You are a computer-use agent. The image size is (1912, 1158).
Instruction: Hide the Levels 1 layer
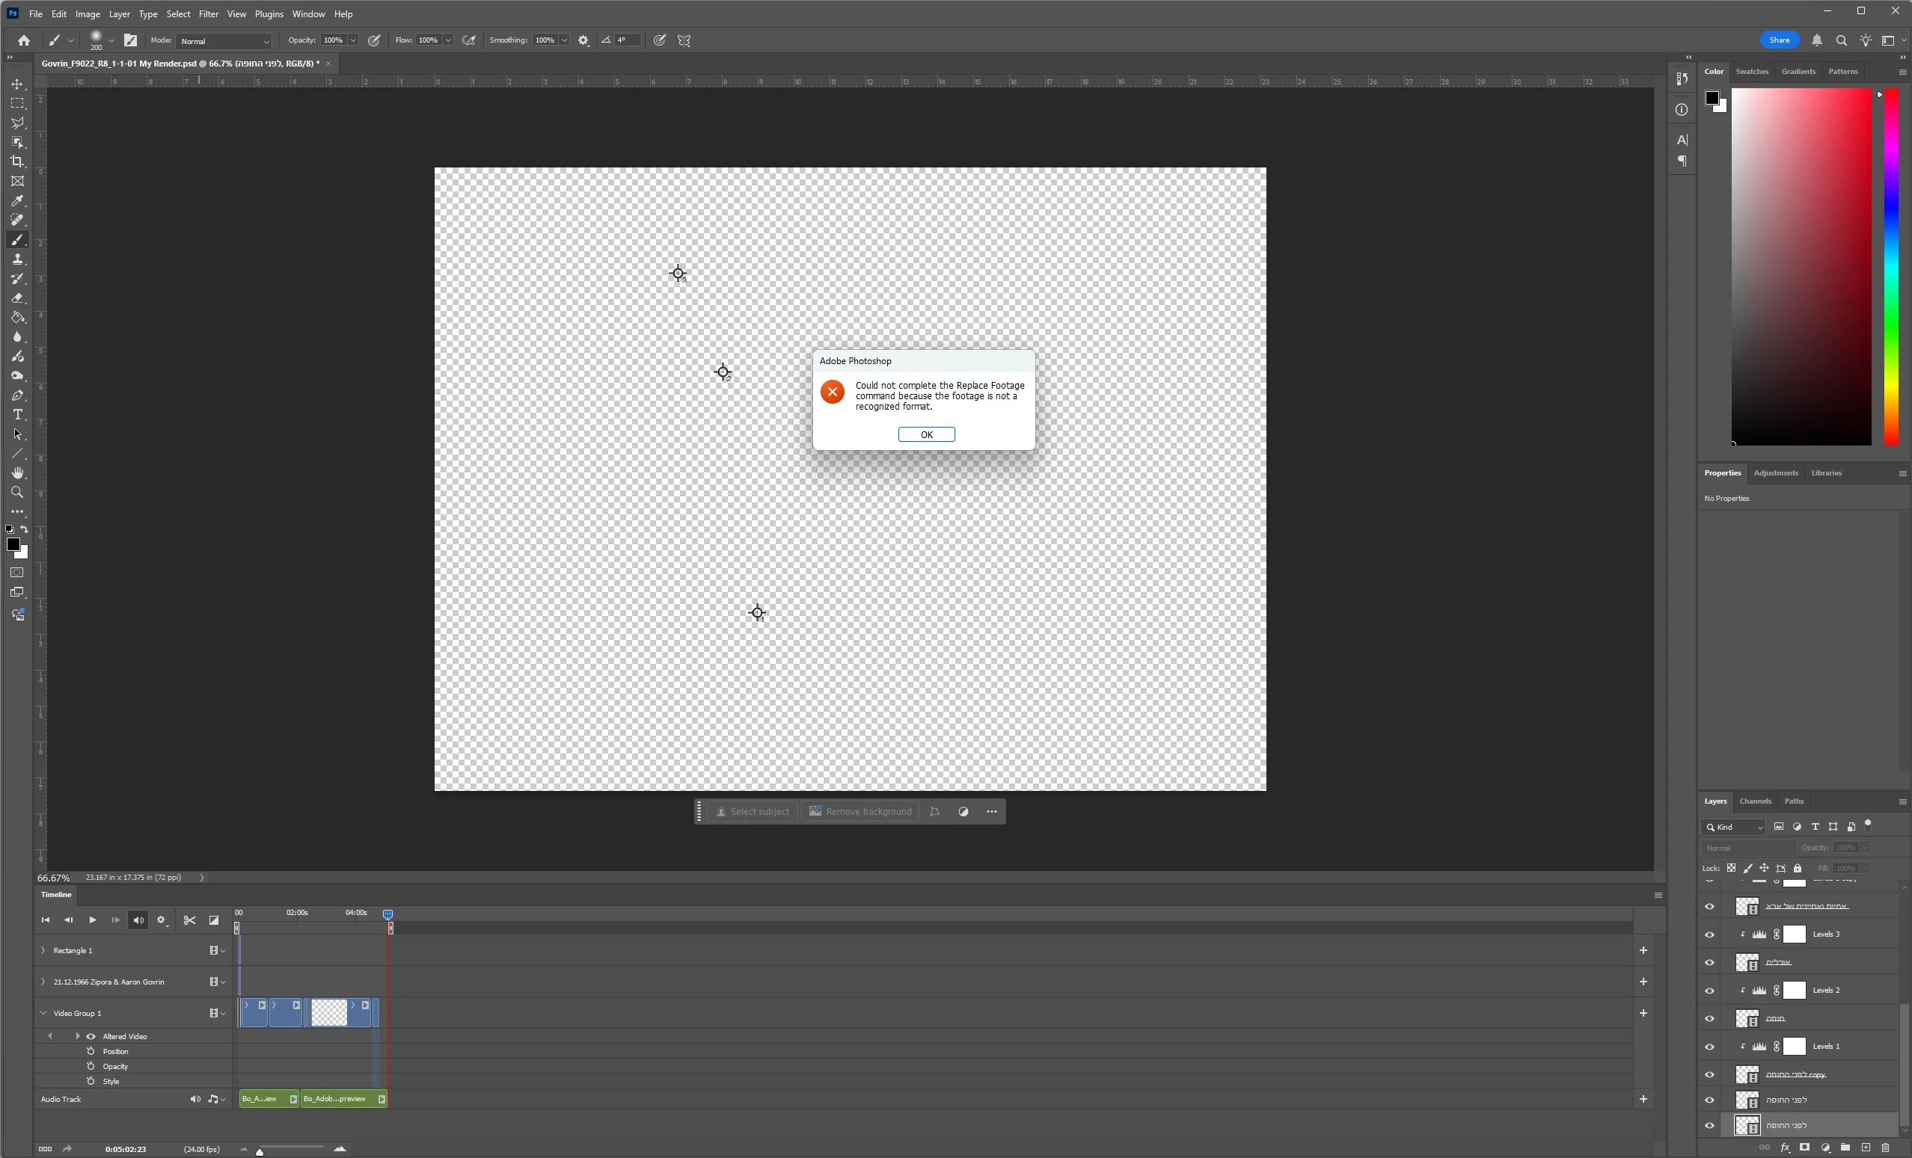1709,1047
